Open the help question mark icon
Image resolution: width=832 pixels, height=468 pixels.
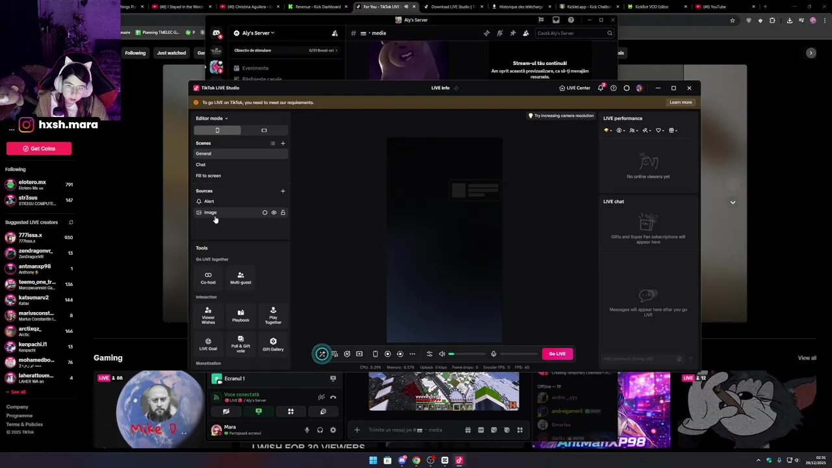(x=613, y=88)
